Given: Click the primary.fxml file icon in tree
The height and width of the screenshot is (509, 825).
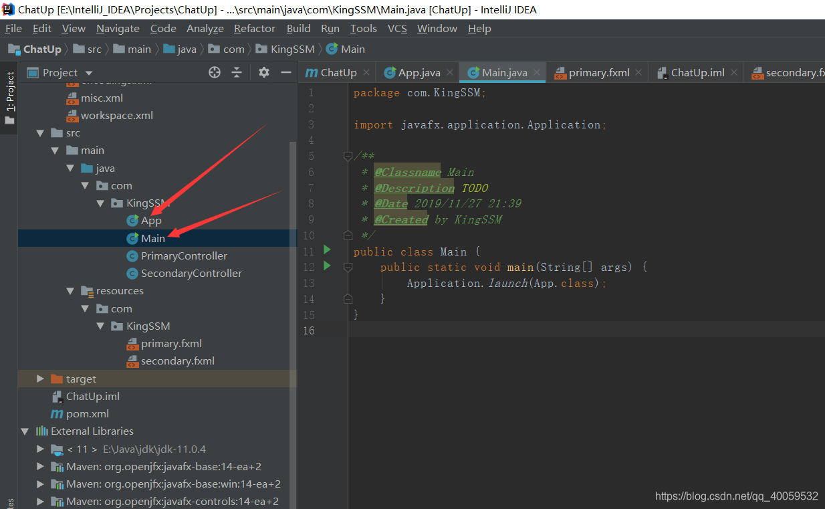Looking at the screenshot, I should tap(132, 344).
